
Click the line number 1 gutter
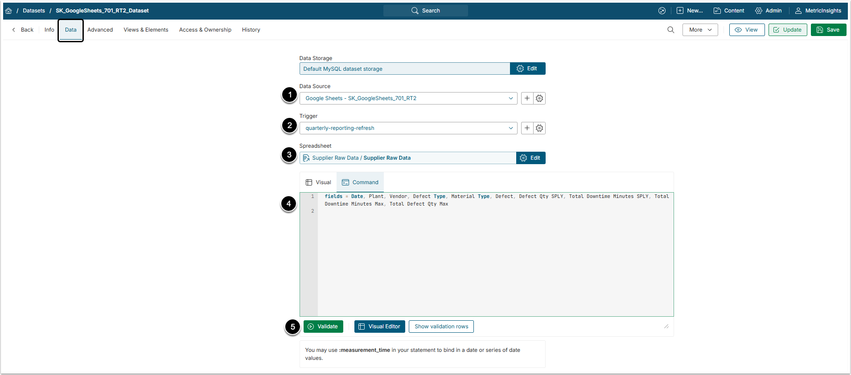pyautogui.click(x=312, y=196)
